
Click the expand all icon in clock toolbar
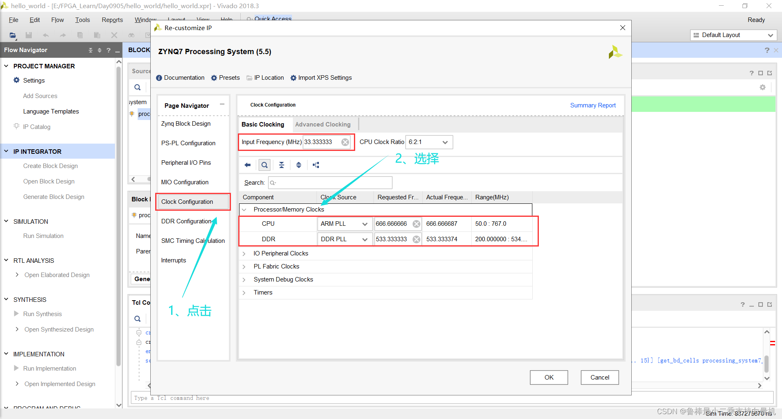[x=299, y=165]
